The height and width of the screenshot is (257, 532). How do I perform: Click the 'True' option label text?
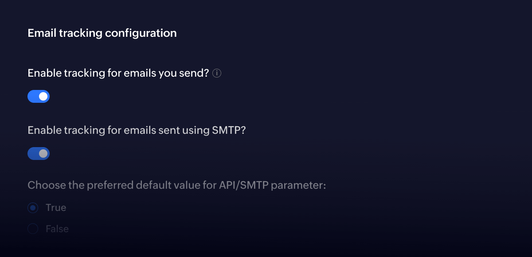tap(56, 208)
